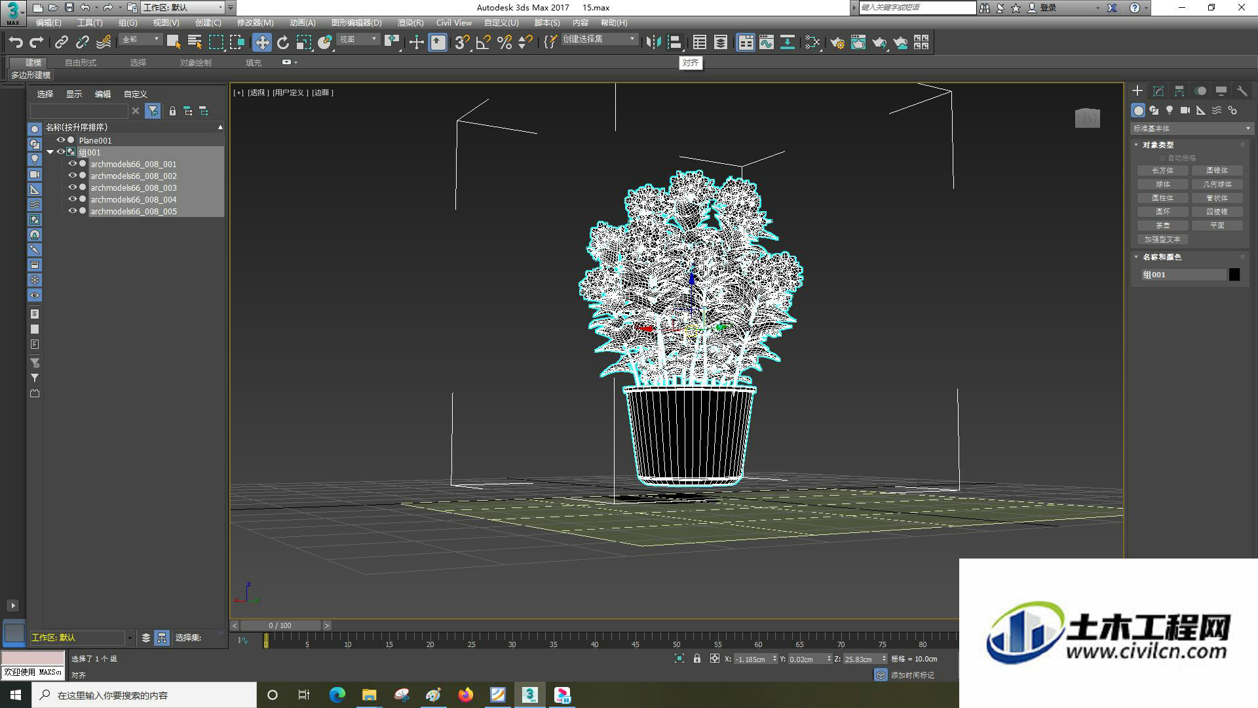Image resolution: width=1258 pixels, height=708 pixels.
Task: Open the 组(G) menu
Action: (128, 22)
